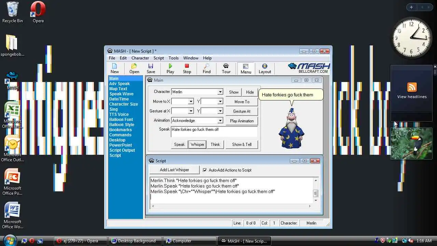437x246 pixels.
Task: Open the Animation dropdown showing Acknowledge
Action: [220, 121]
